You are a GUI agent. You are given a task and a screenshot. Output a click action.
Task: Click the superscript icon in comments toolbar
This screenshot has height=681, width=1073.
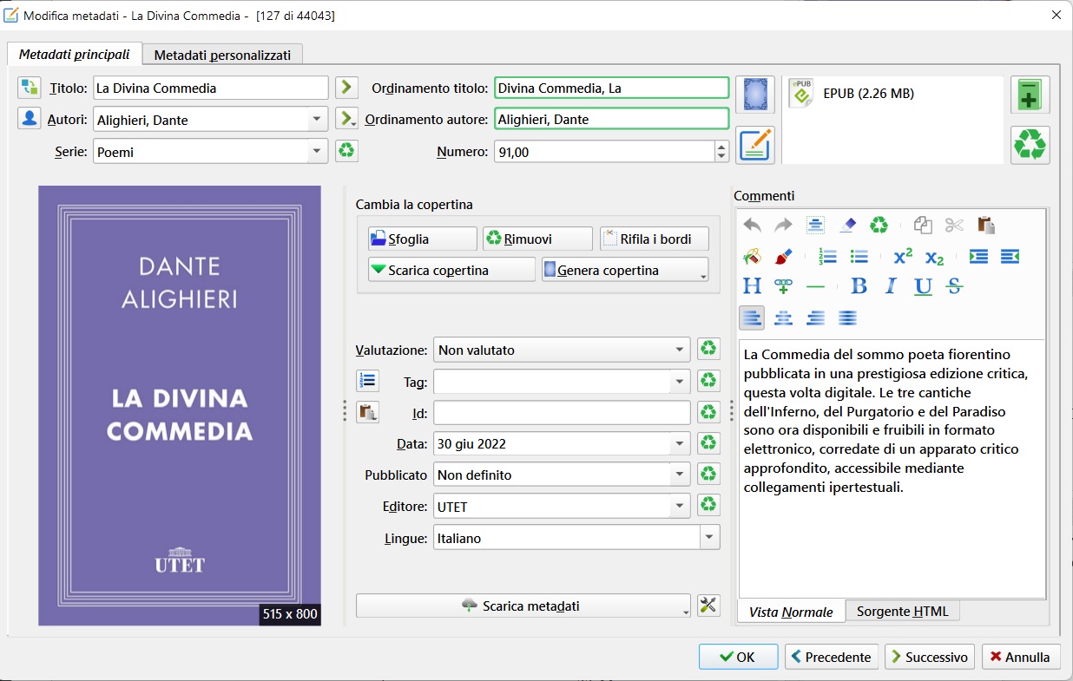point(903,257)
